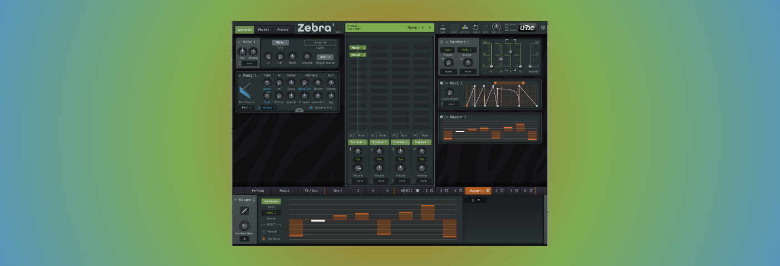
Task: Click the Pitch 1 source selector
Action: pyautogui.click(x=246, y=107)
